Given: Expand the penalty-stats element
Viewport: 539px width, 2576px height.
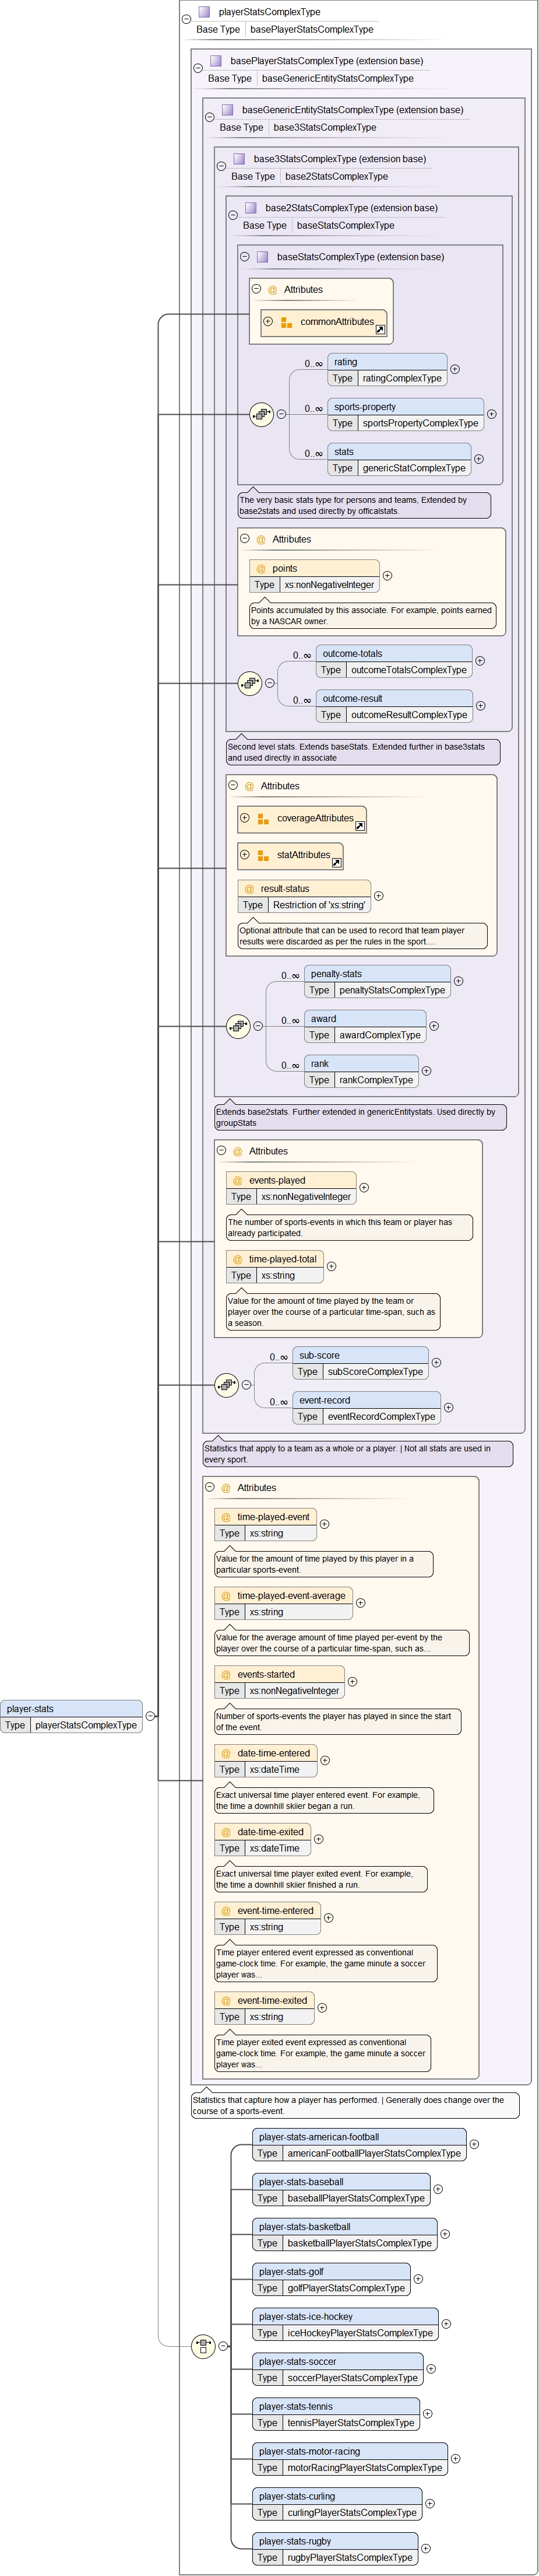Looking at the screenshot, I should [x=458, y=981].
